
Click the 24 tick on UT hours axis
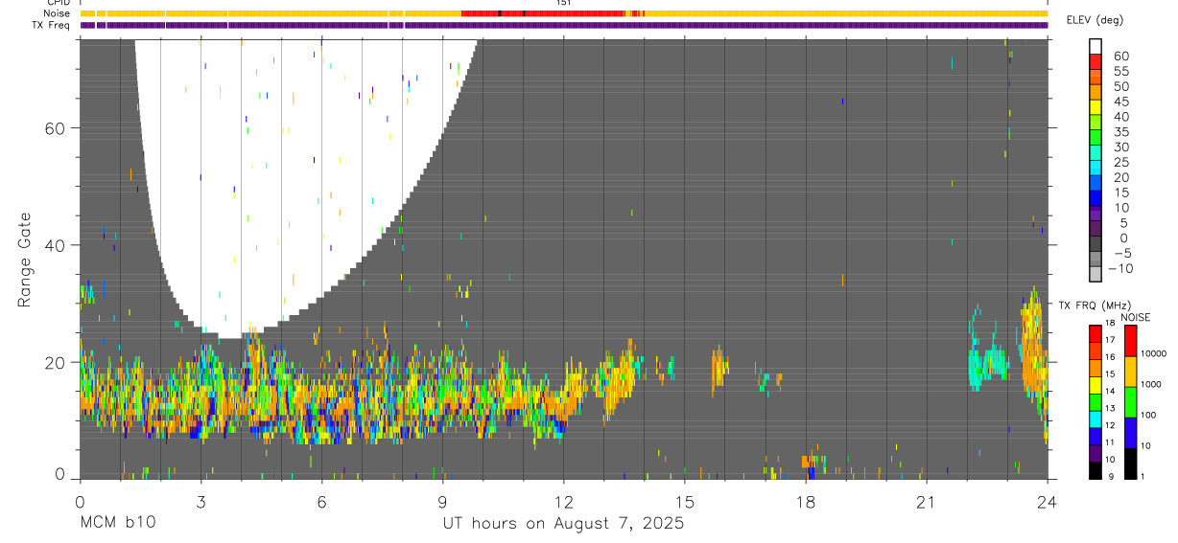[x=1047, y=502]
